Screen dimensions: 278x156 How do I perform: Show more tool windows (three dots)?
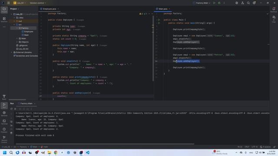tap(4, 27)
